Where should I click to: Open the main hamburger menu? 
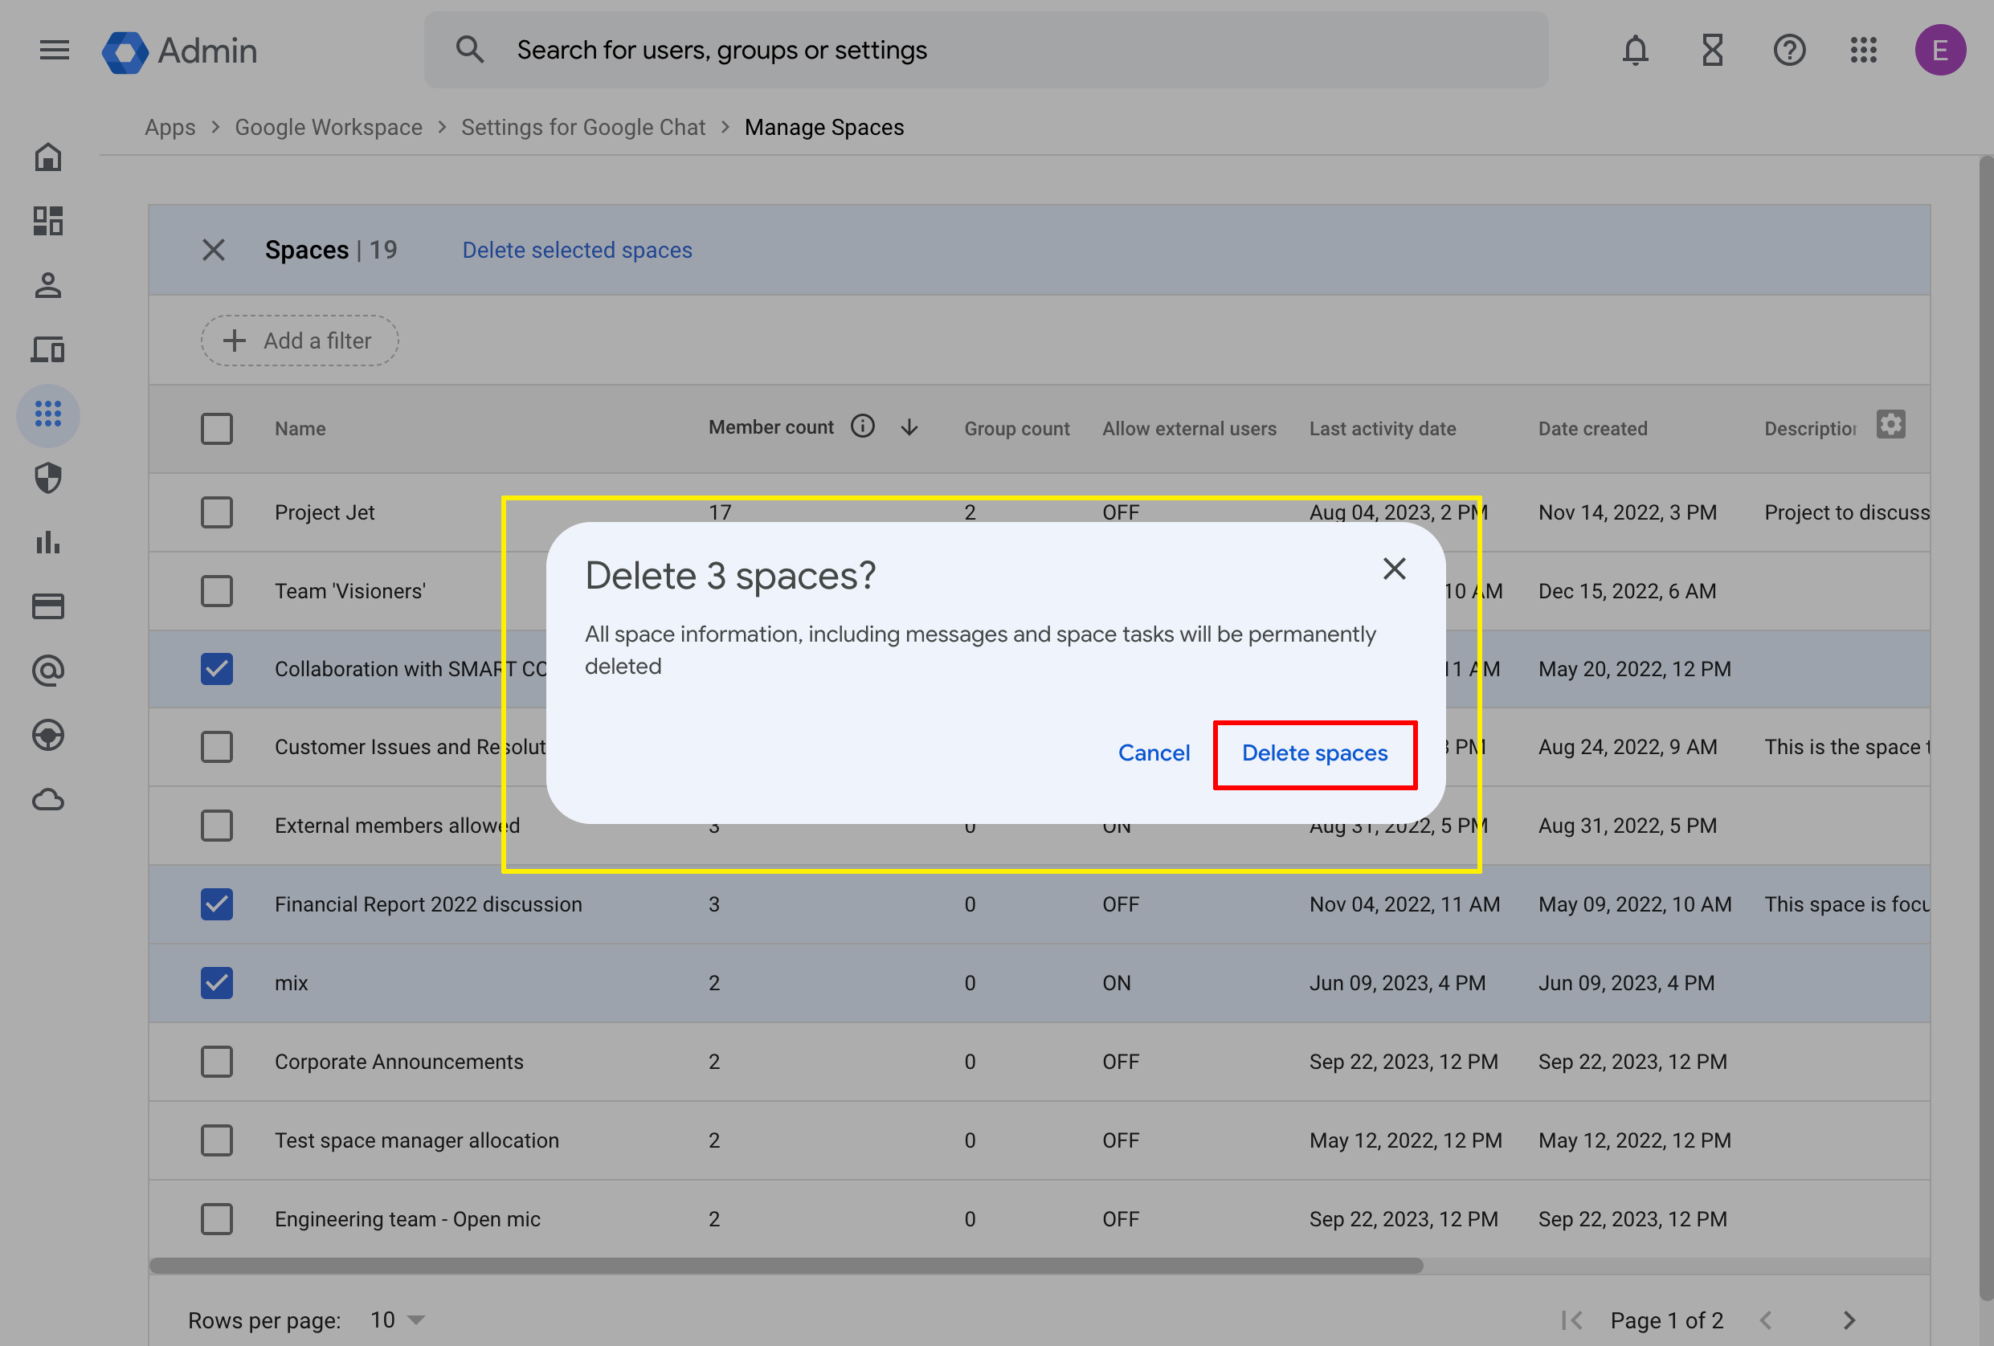point(54,51)
